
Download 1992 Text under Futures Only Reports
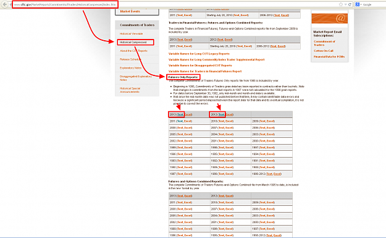[221, 161]
